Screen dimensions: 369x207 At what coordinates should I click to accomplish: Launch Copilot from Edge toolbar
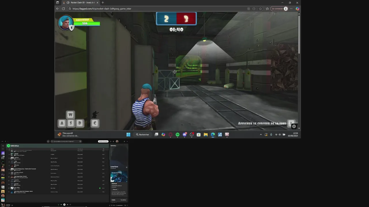pos(297,9)
